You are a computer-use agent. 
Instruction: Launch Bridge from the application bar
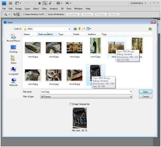[10, 3]
